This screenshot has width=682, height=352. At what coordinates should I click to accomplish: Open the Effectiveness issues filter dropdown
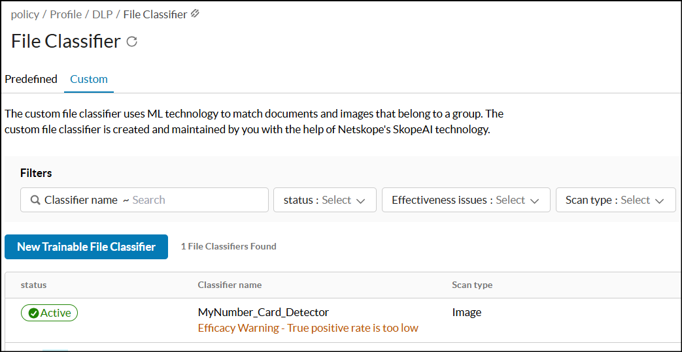pyautogui.click(x=466, y=200)
